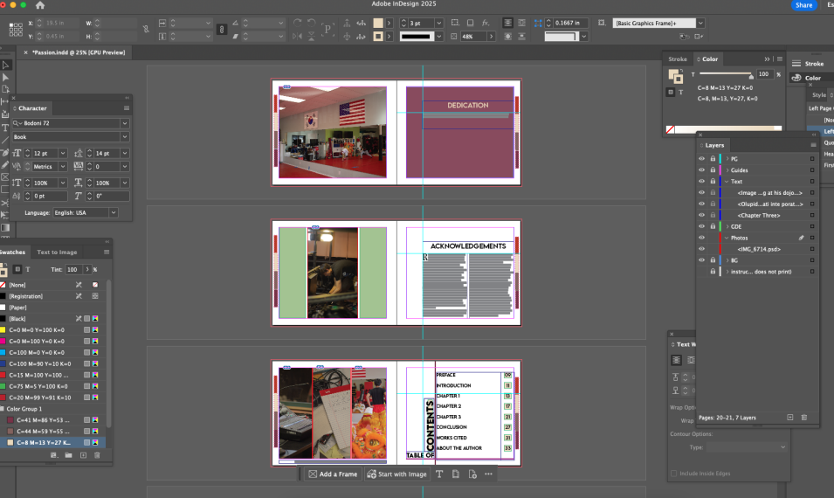Screen dimensions: 834x498
Task: Click the Share button
Action: (803, 5)
